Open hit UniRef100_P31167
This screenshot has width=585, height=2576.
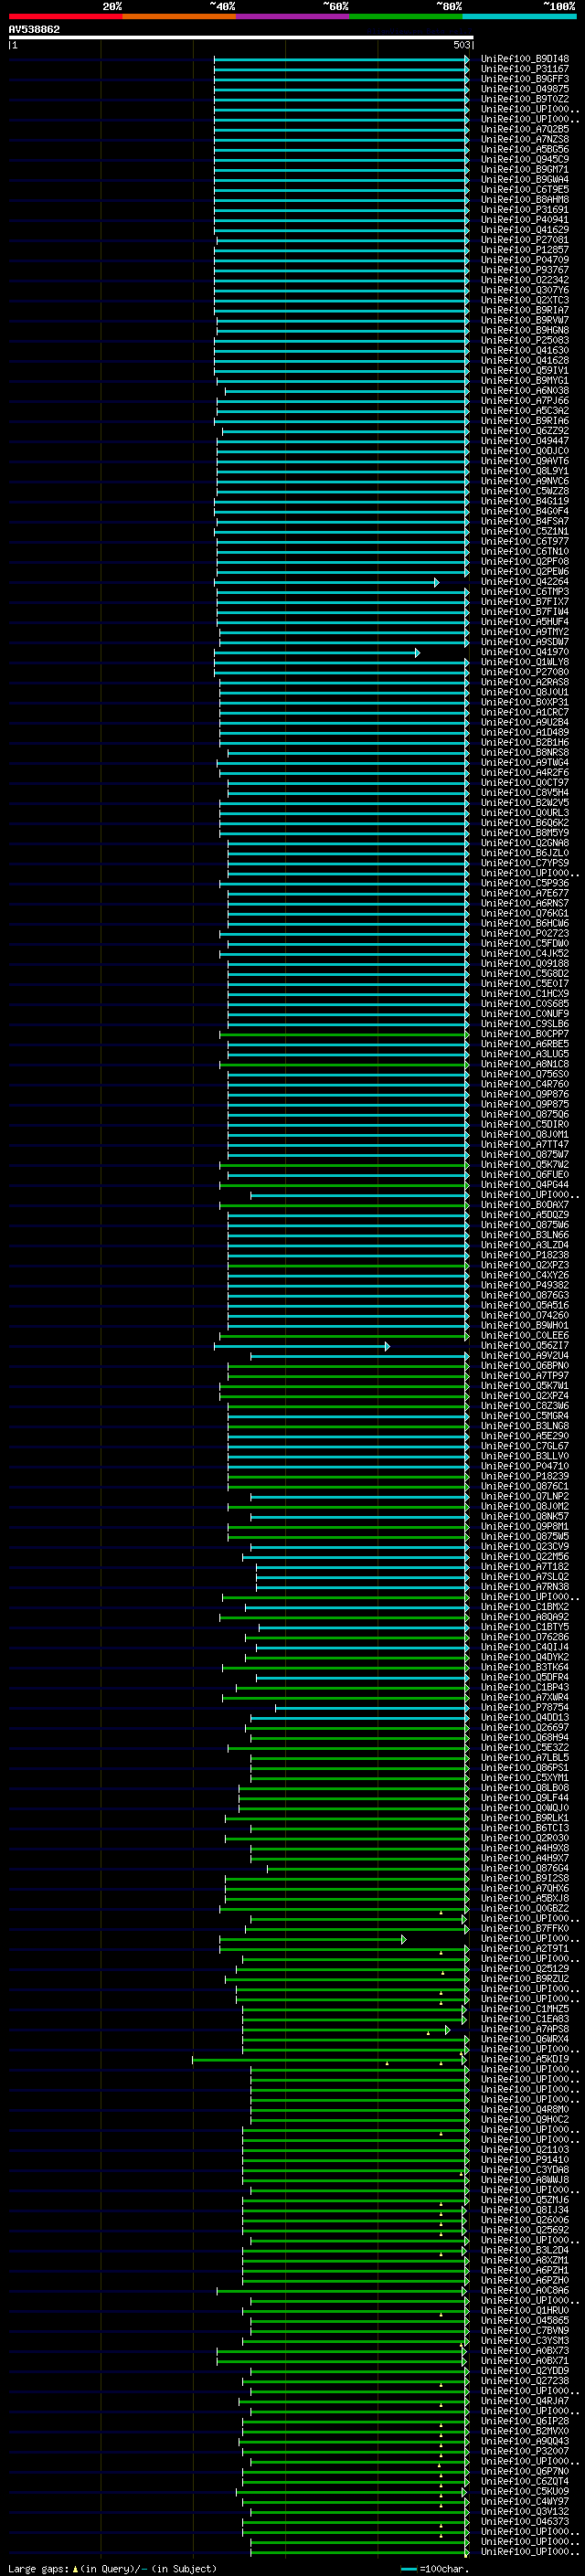(x=525, y=69)
